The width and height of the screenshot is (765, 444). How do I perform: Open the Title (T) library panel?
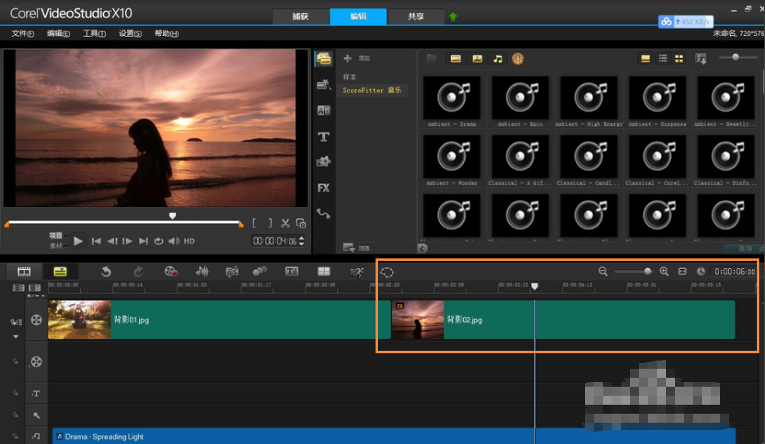(x=323, y=137)
